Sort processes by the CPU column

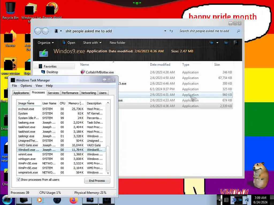(62, 103)
